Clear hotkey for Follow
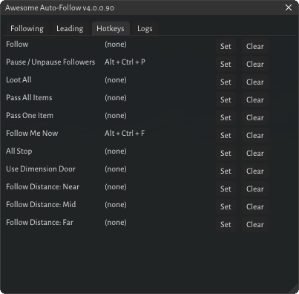The width and height of the screenshot is (299, 294). tap(255, 46)
